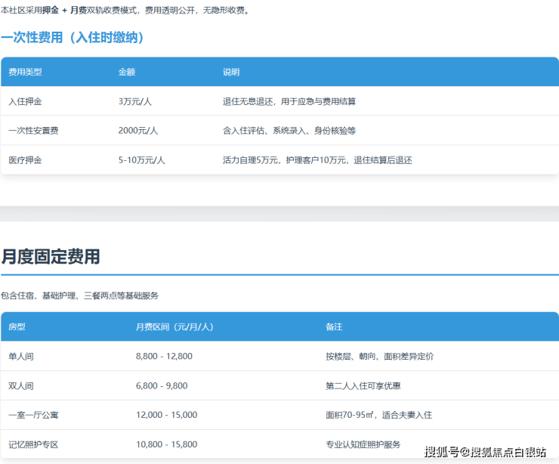Click the 第二人入住可享优惠 note text
The width and height of the screenshot is (559, 464).
tap(363, 385)
